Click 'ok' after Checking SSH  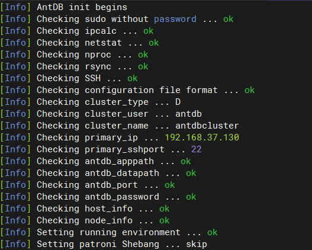pyautogui.click(x=133, y=78)
